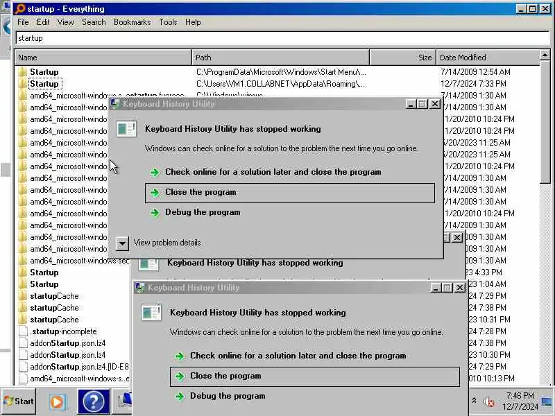Open the Help question mark taskbar item

point(94,401)
